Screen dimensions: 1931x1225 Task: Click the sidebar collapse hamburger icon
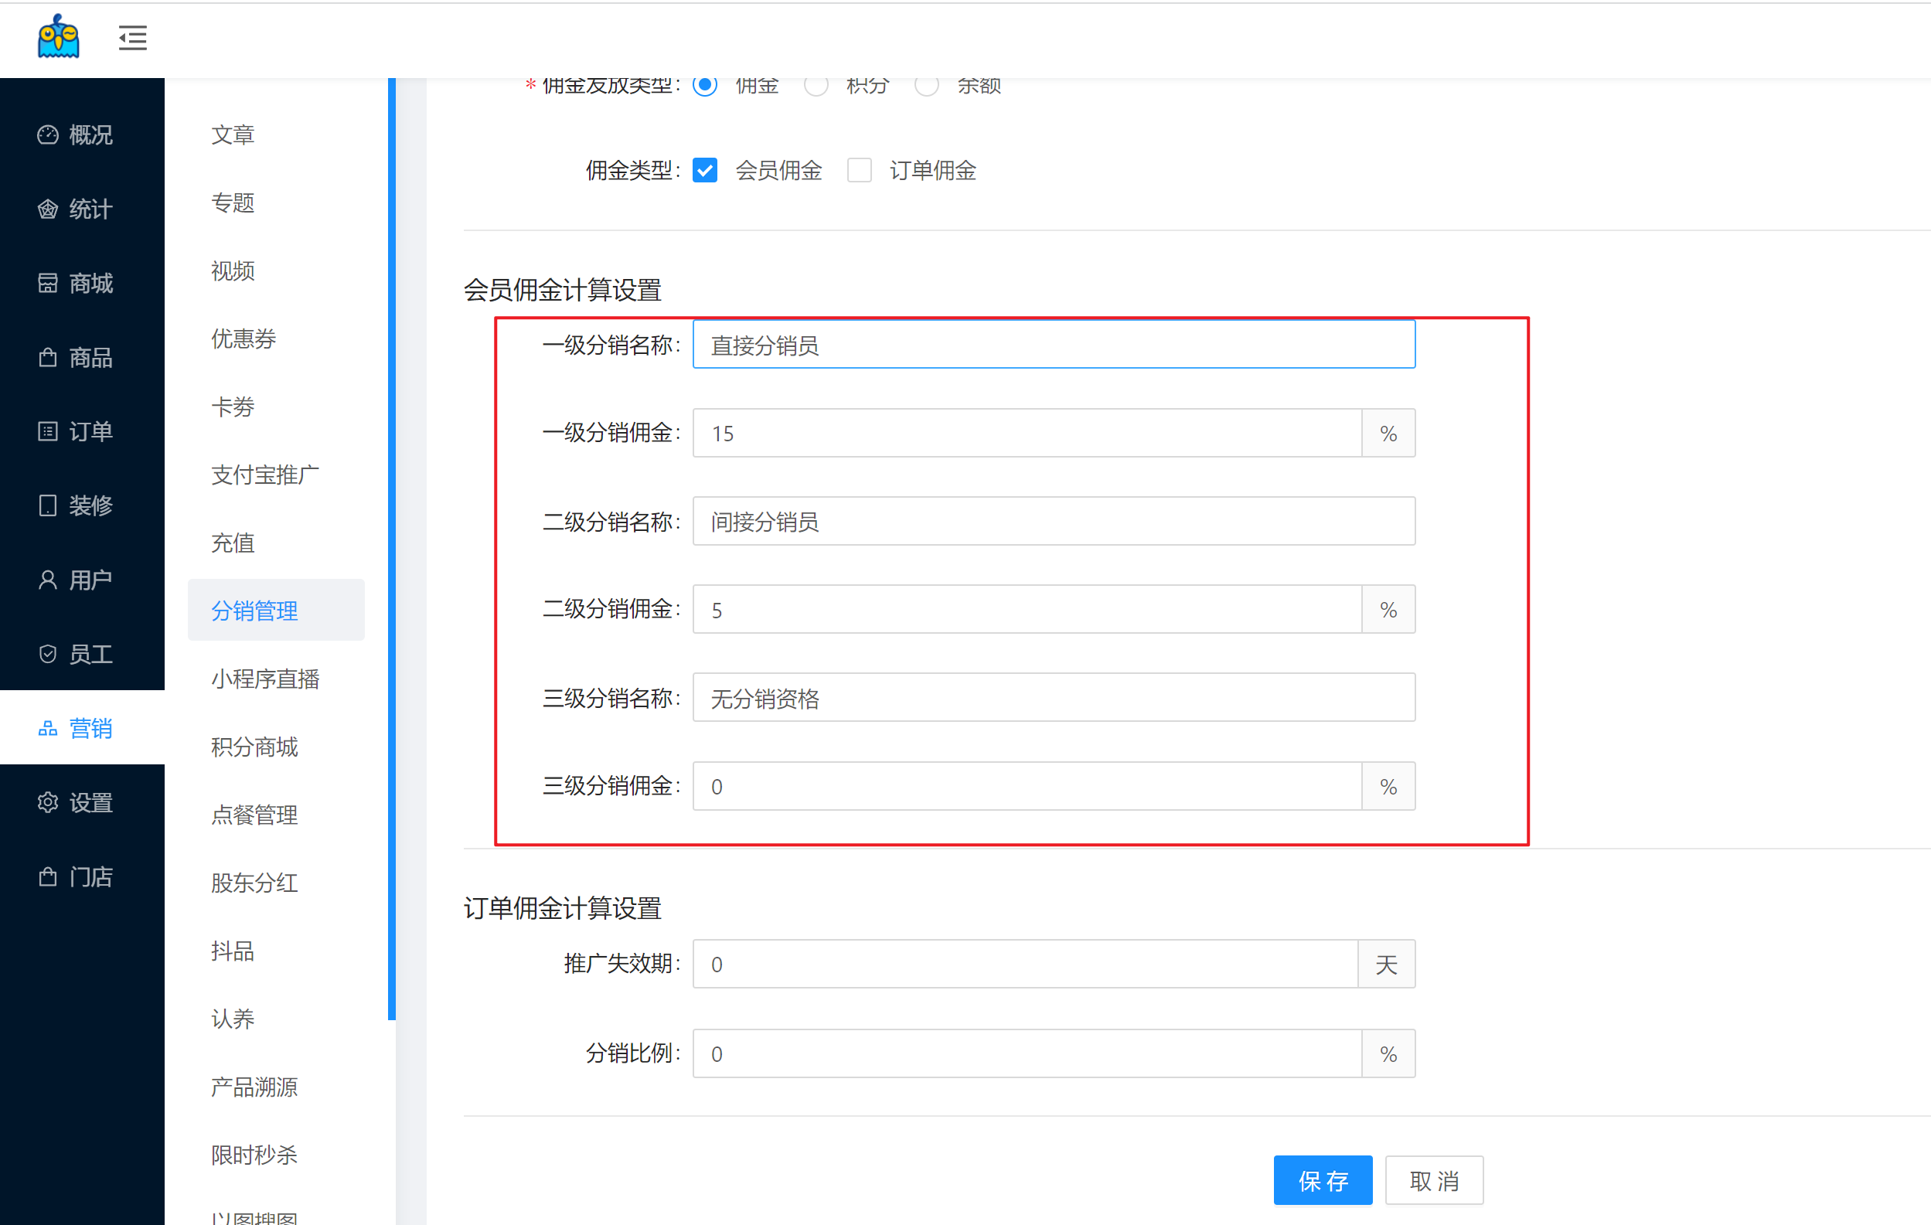(x=132, y=38)
